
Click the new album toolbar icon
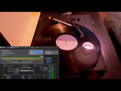click(x=1, y=48)
